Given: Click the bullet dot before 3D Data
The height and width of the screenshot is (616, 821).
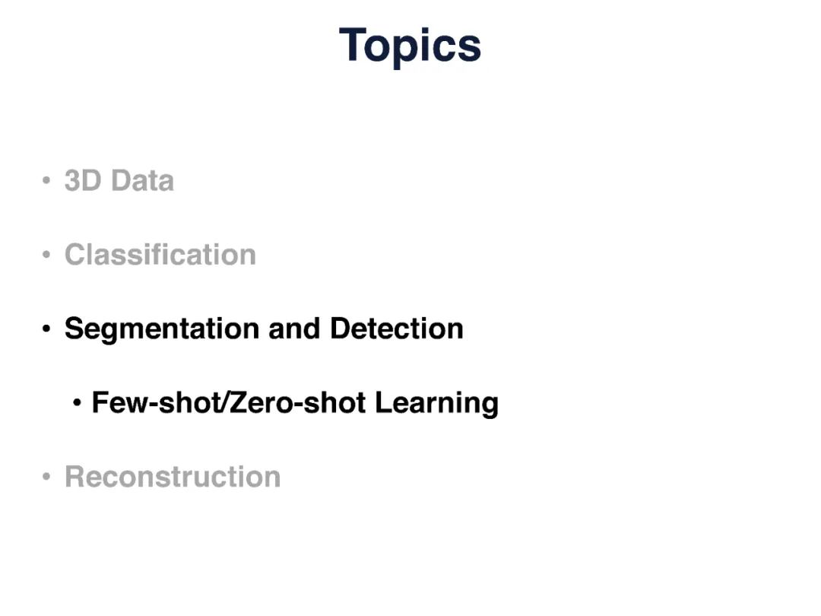Looking at the screenshot, I should point(47,182).
